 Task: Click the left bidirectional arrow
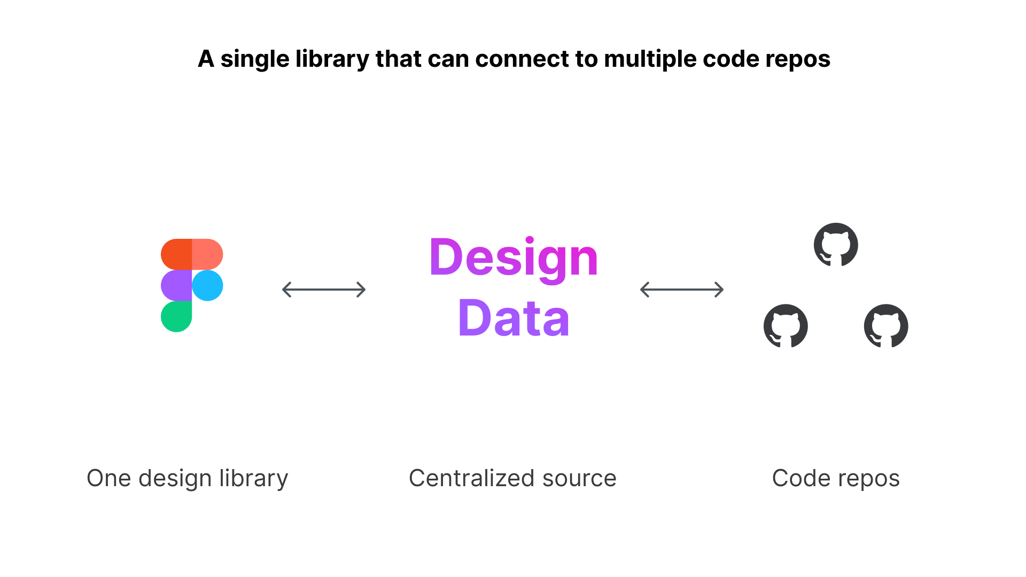(x=324, y=289)
